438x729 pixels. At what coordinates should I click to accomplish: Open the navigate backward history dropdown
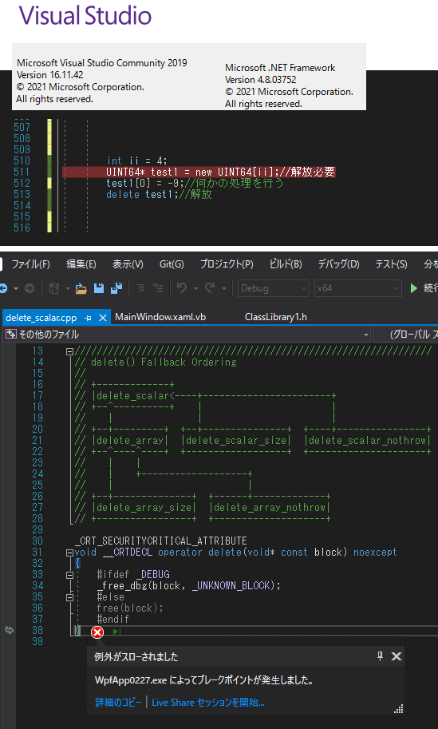(x=15, y=288)
